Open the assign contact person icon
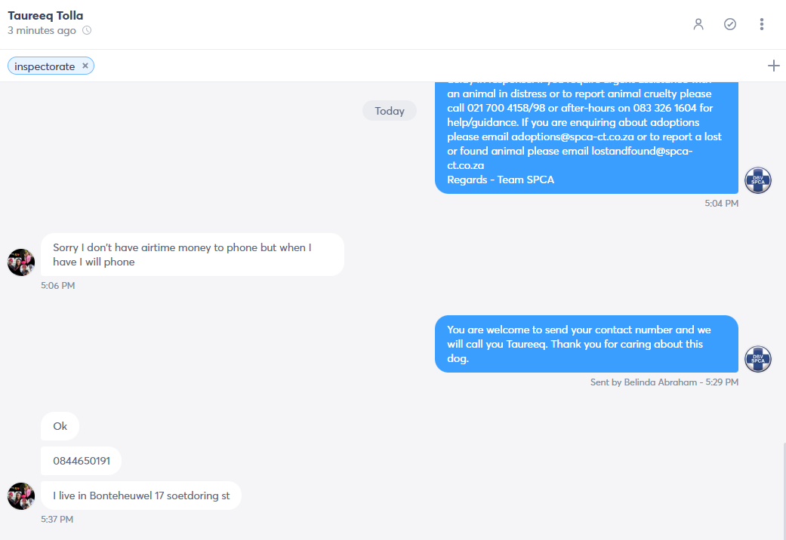The image size is (786, 540). [x=698, y=24]
